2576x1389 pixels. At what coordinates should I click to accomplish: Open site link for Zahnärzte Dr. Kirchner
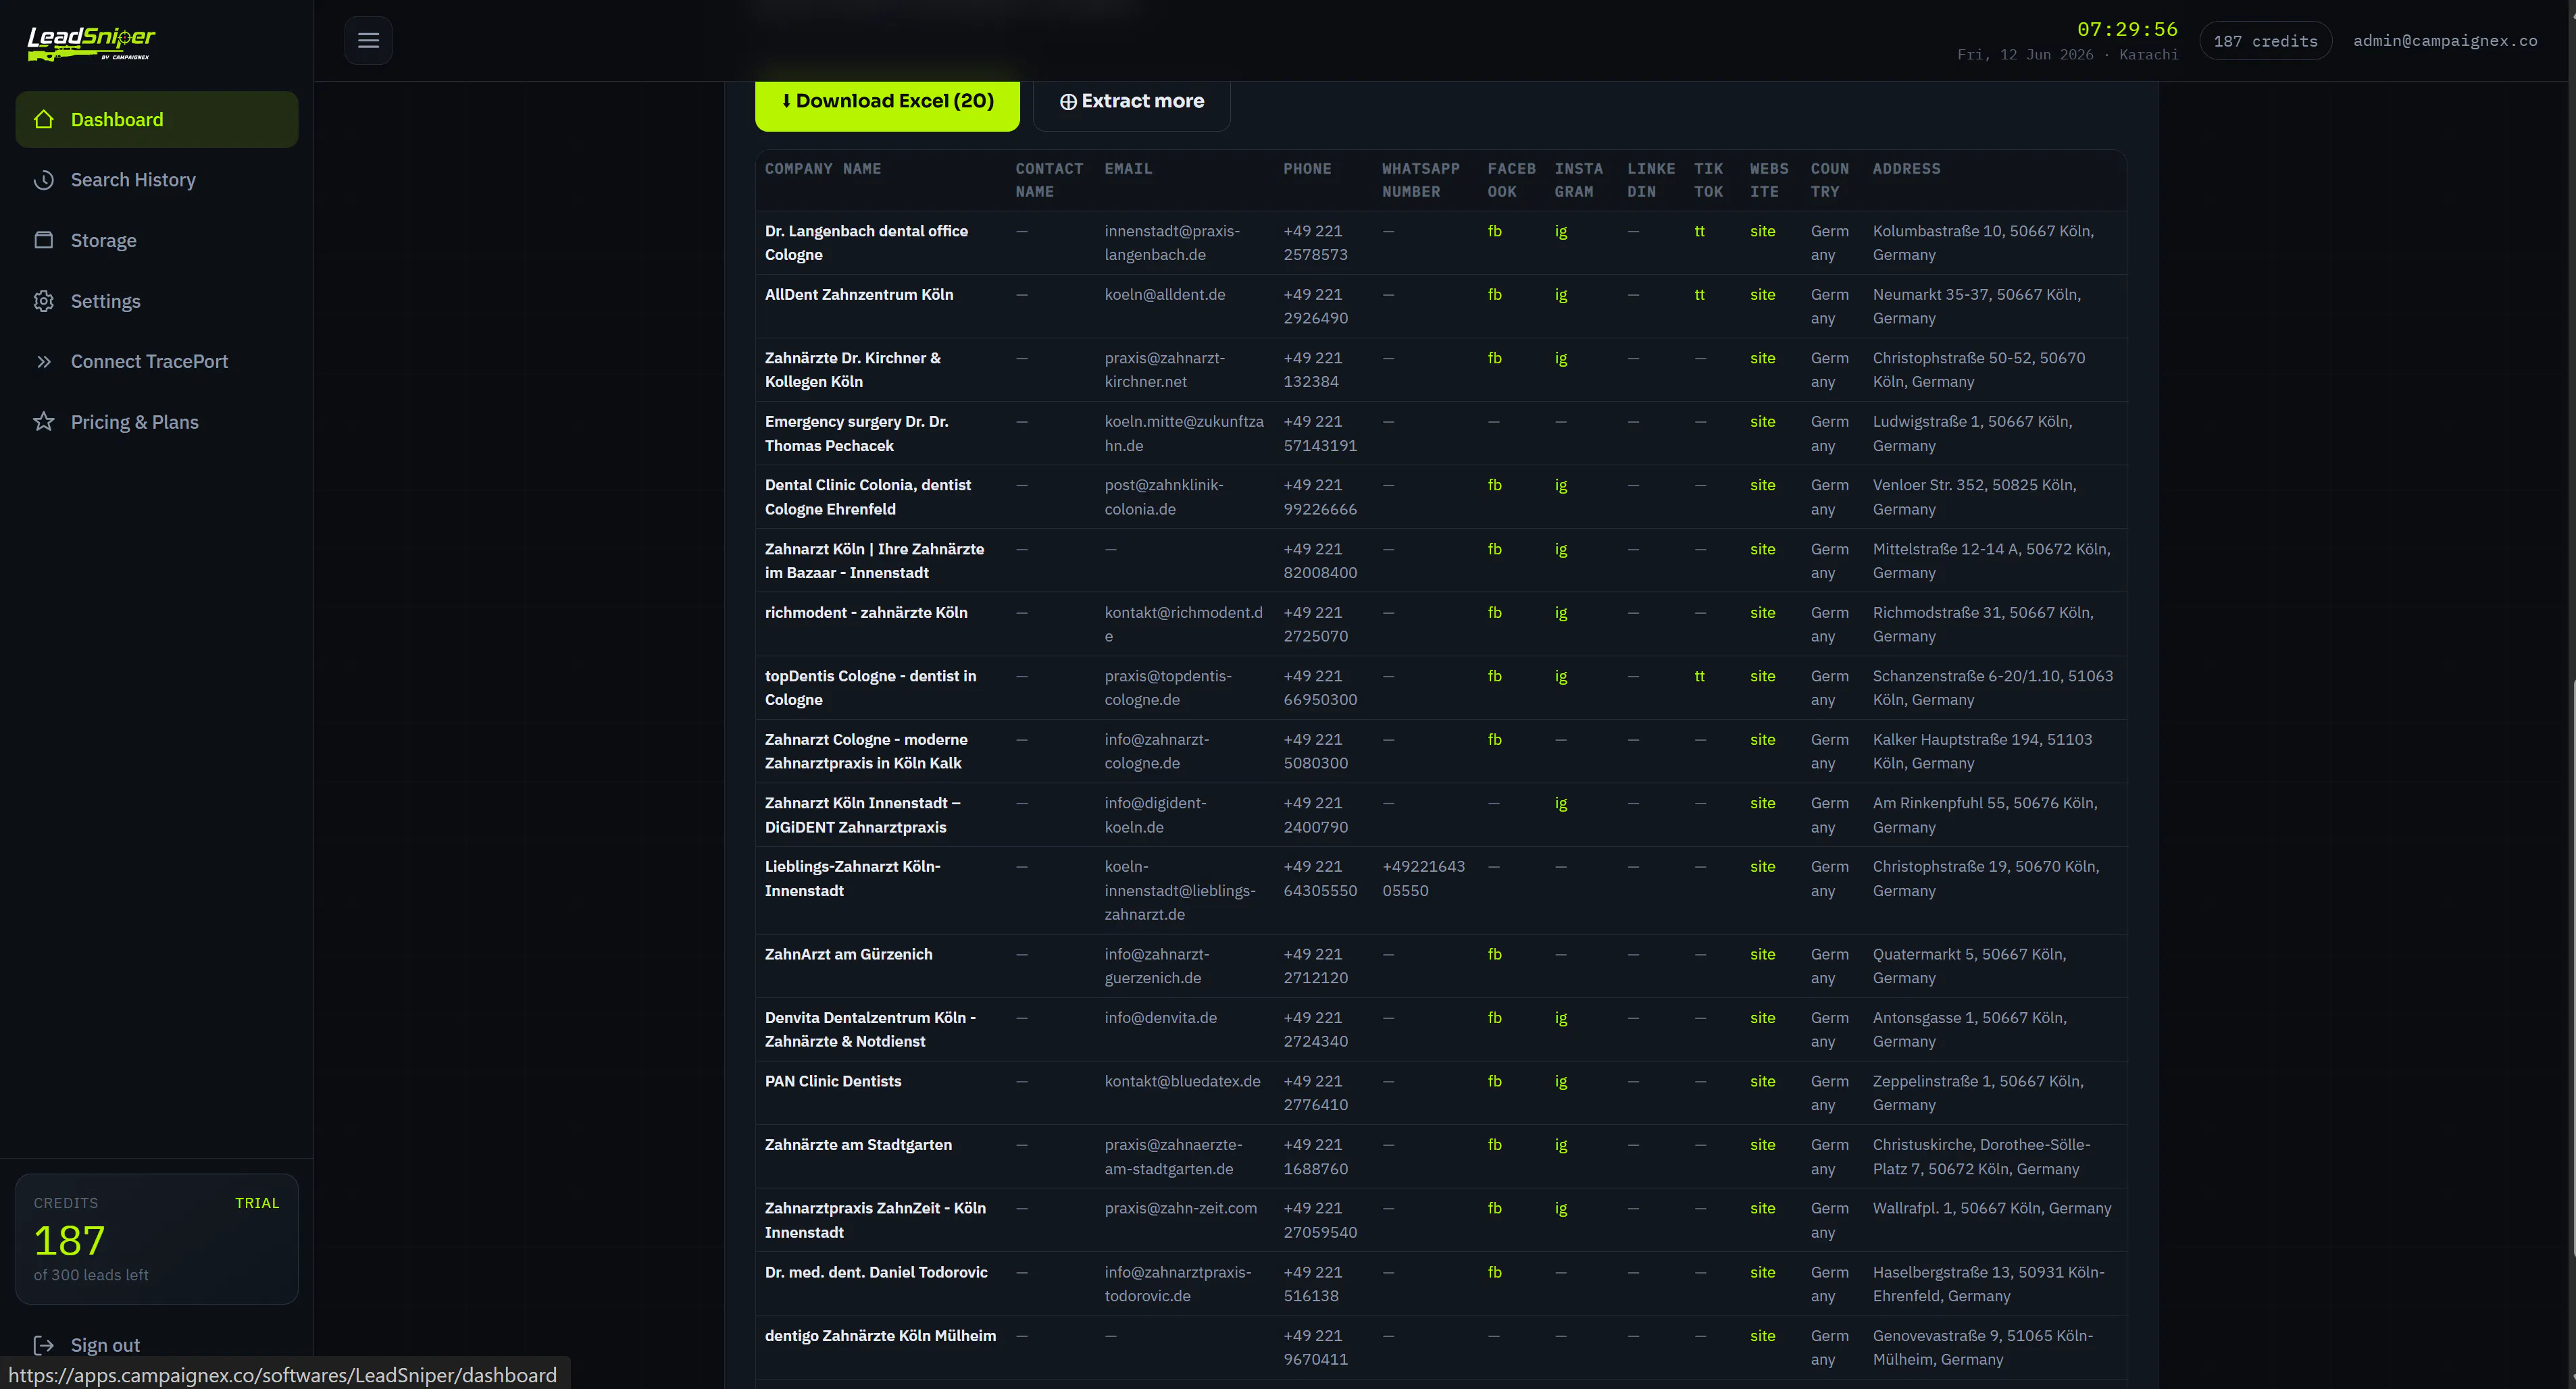(x=1762, y=358)
